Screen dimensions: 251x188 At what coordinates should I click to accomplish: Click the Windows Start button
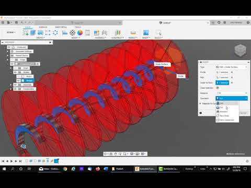[4, 169]
